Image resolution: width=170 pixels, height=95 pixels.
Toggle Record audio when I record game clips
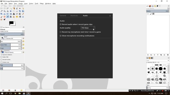(x=61, y=24)
